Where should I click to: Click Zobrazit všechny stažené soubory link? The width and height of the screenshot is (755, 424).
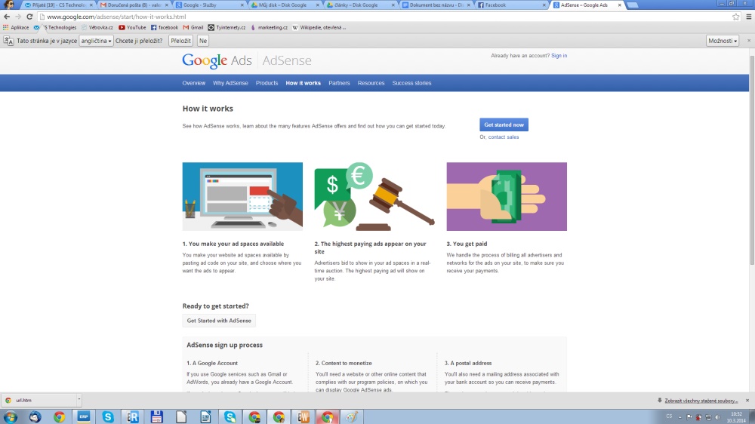[701, 401]
